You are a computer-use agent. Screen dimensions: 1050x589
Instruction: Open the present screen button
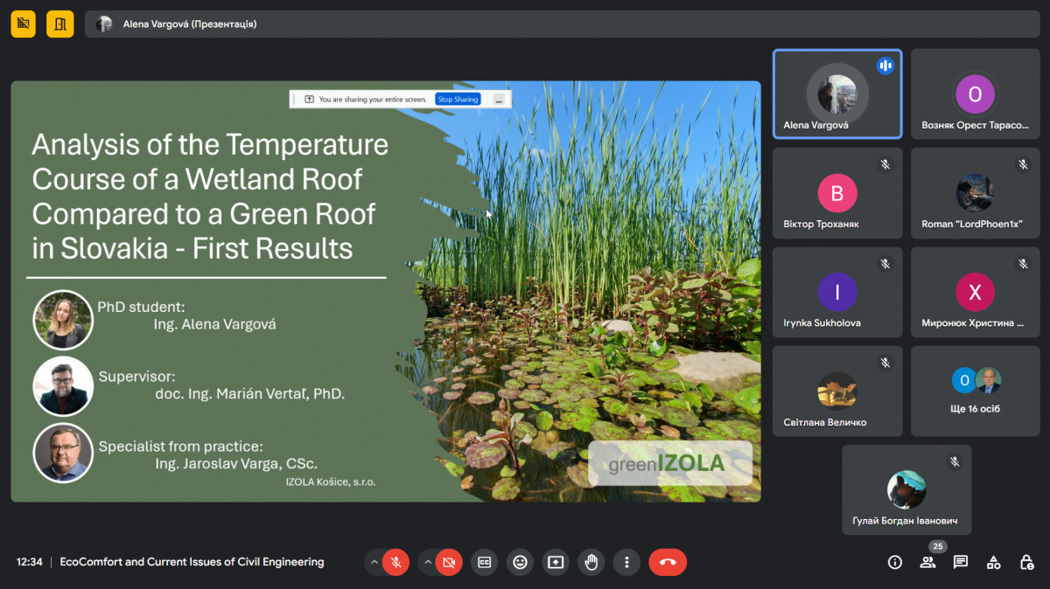pyautogui.click(x=556, y=562)
